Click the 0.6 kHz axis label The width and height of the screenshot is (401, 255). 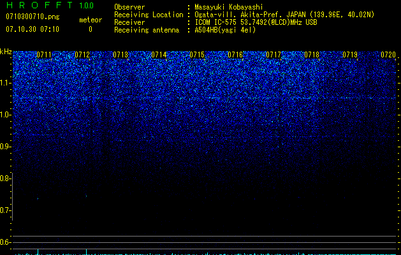click(5, 242)
